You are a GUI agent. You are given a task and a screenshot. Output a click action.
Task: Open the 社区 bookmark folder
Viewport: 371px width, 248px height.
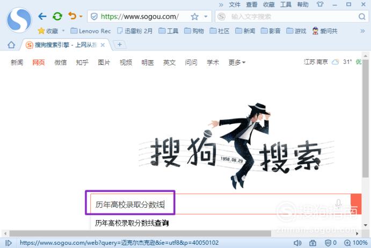click(x=220, y=31)
